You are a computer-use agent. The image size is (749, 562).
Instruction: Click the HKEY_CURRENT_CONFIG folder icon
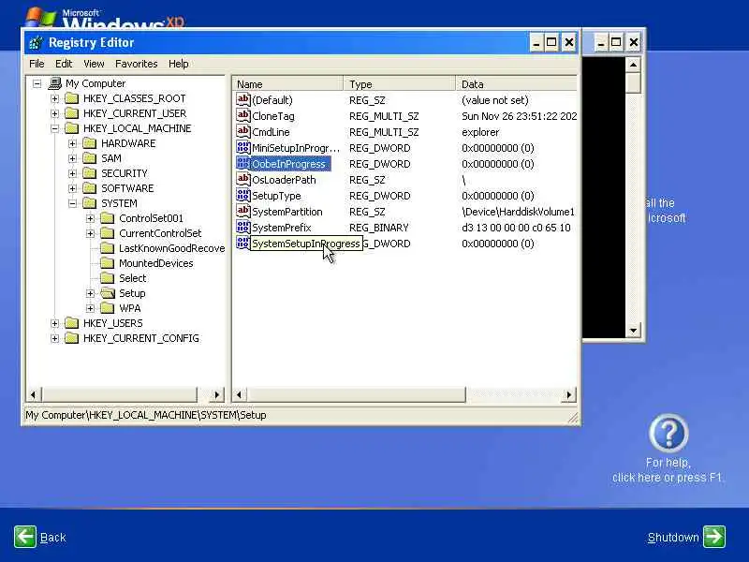72,338
